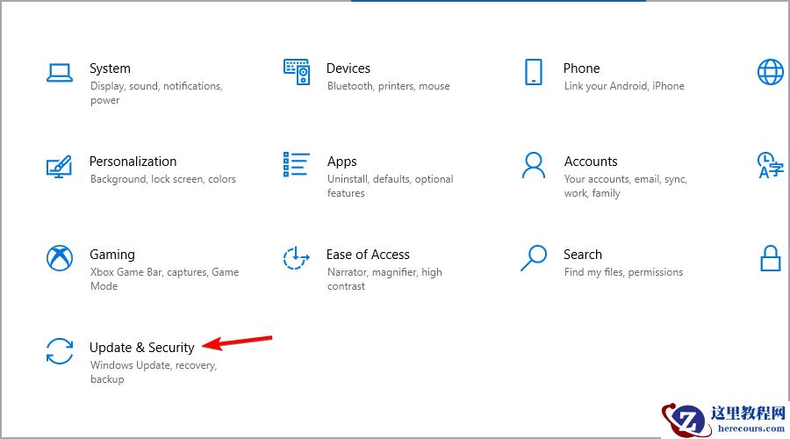Image resolution: width=790 pixels, height=439 pixels.
Task: Open the Time & Language icon
Action: point(771,165)
